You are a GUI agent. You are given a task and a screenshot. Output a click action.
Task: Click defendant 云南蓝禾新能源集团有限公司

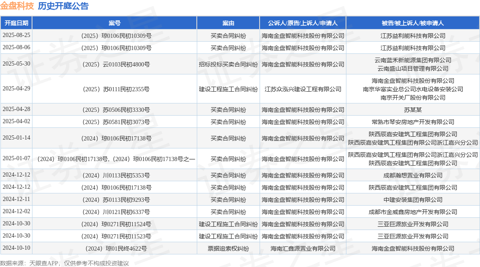click(x=413, y=60)
